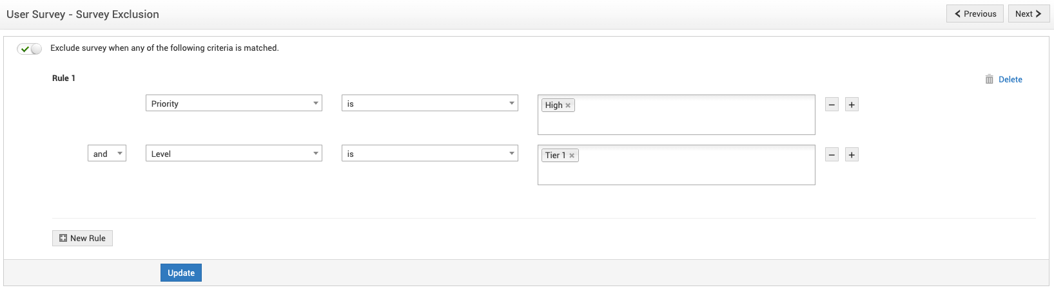Screen dimensions: 1054x290
Task: Add a New Rule
Action: [x=83, y=239]
